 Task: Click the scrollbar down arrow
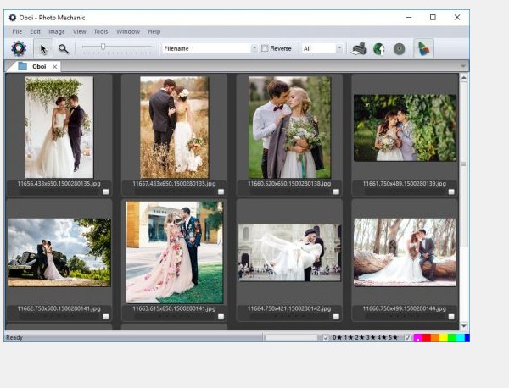point(463,326)
